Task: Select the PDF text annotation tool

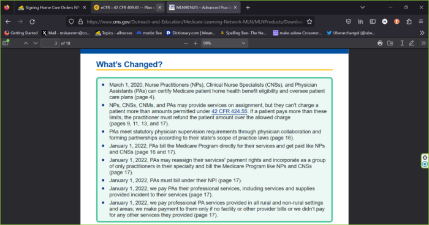Action: [x=402, y=43]
